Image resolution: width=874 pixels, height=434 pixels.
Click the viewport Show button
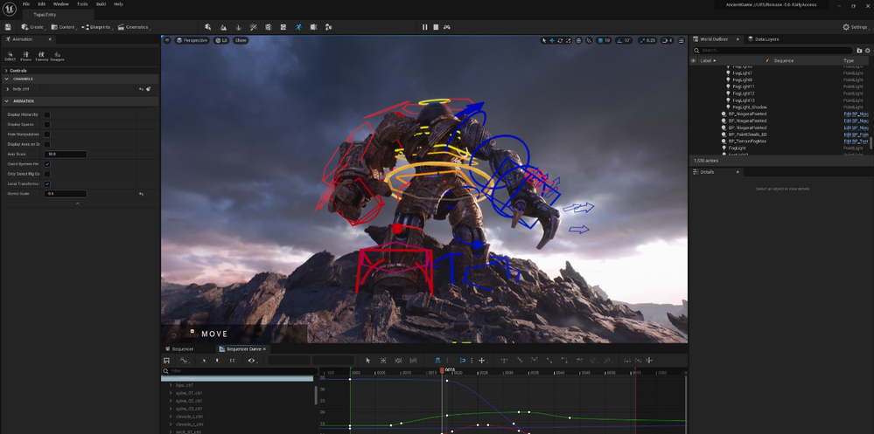tap(241, 40)
